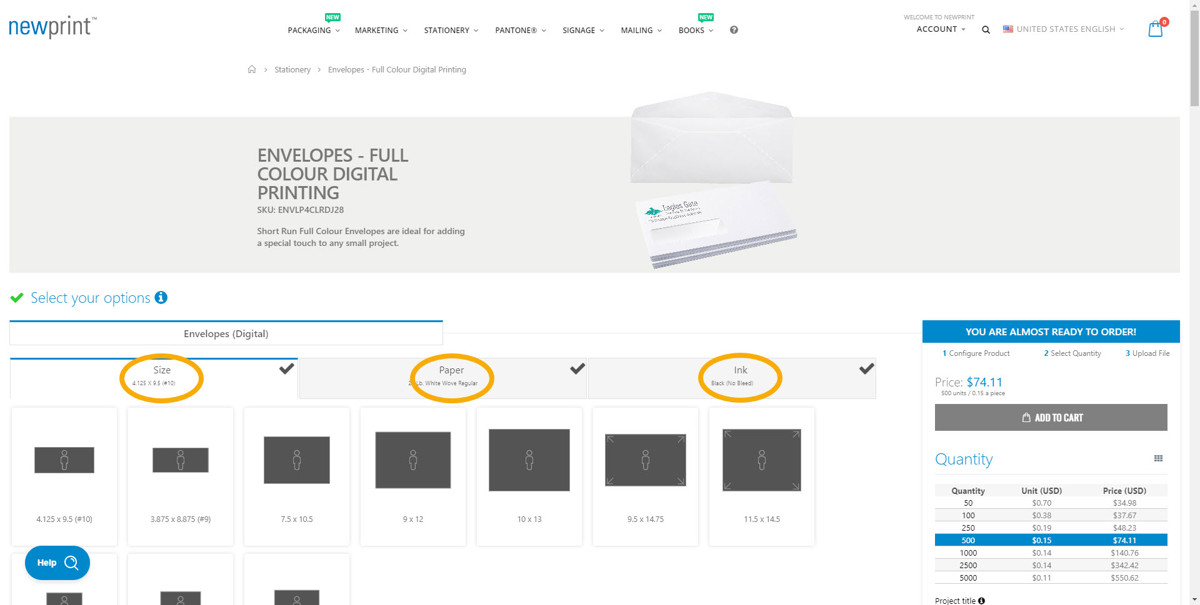The width and height of the screenshot is (1200, 605).
Task: Expand the Signage menu
Action: point(583,30)
